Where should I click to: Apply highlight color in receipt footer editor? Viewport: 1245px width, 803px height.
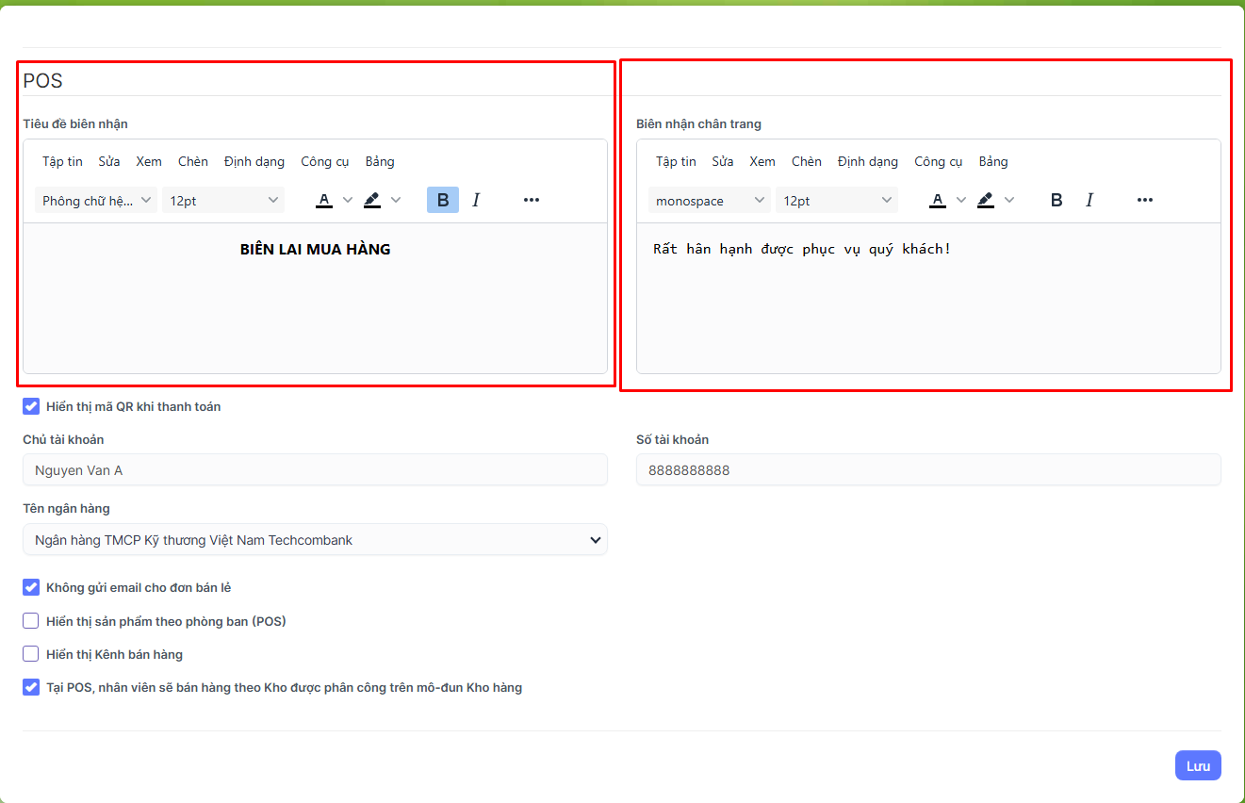click(x=986, y=200)
